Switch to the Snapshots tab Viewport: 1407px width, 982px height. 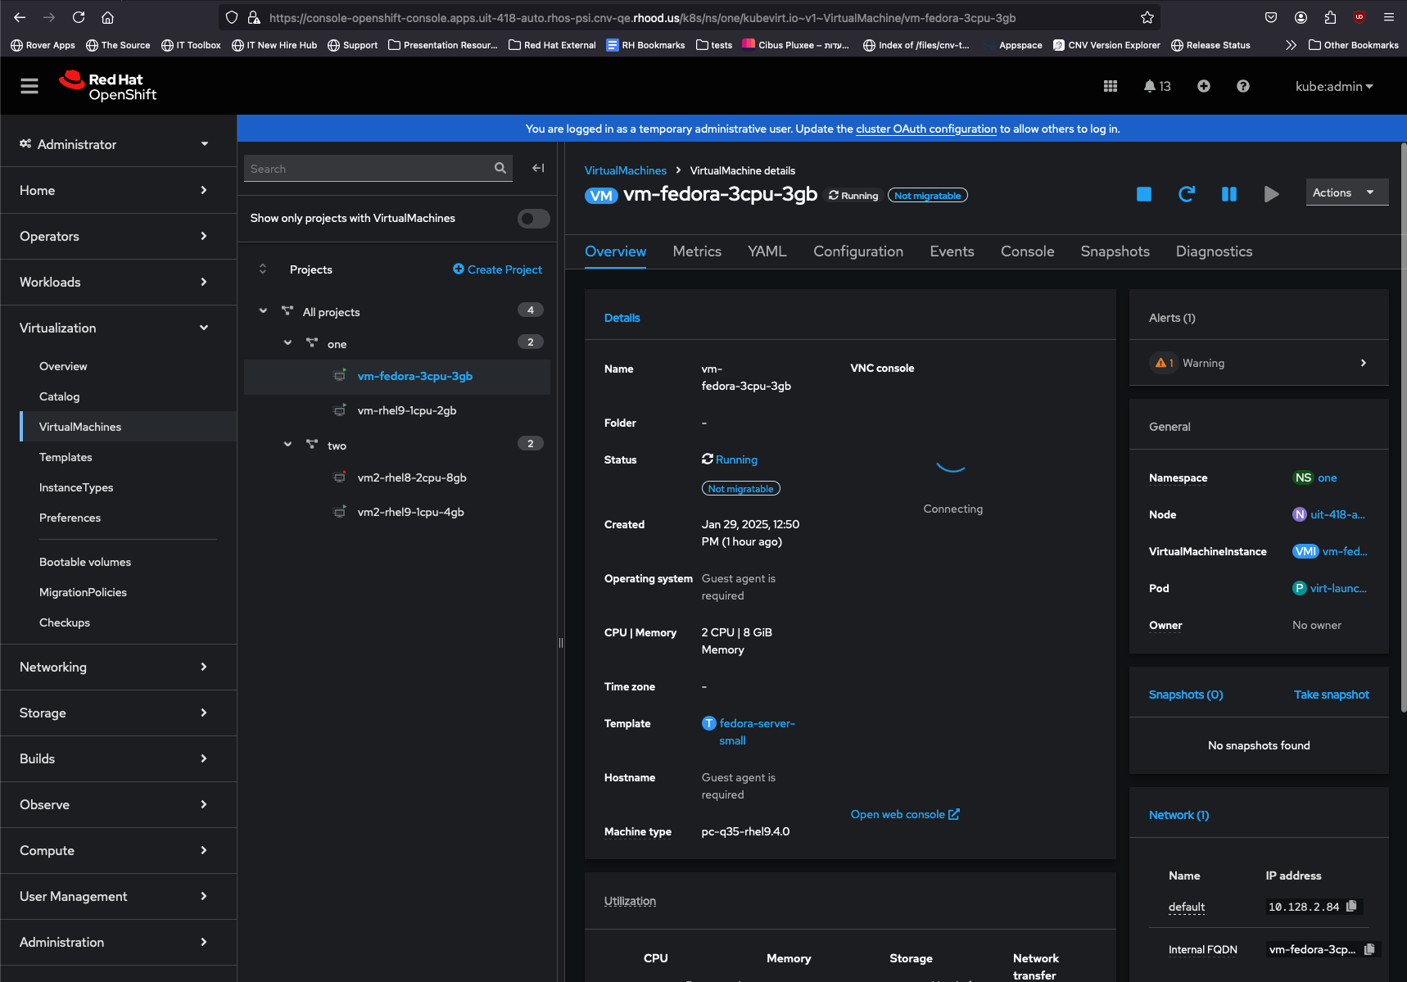click(1115, 251)
